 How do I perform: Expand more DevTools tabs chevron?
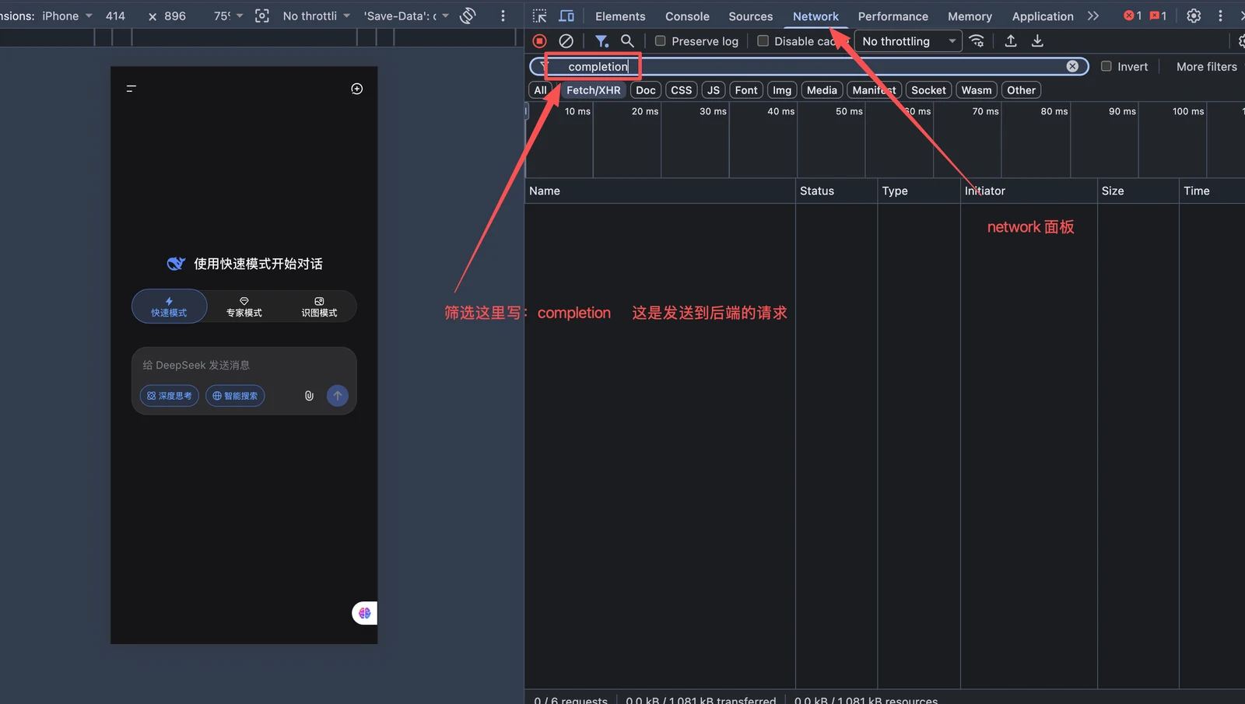click(1093, 16)
